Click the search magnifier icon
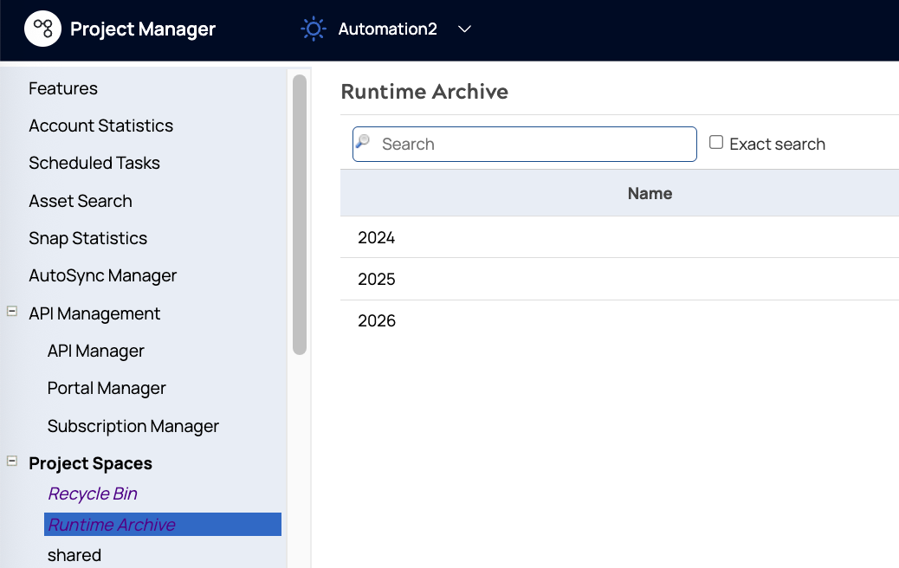This screenshot has width=899, height=568. 363,141
